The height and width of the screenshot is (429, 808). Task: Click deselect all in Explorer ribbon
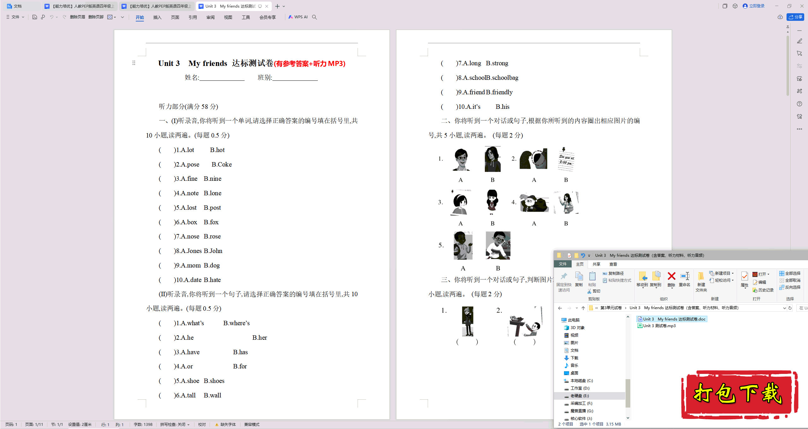790,280
